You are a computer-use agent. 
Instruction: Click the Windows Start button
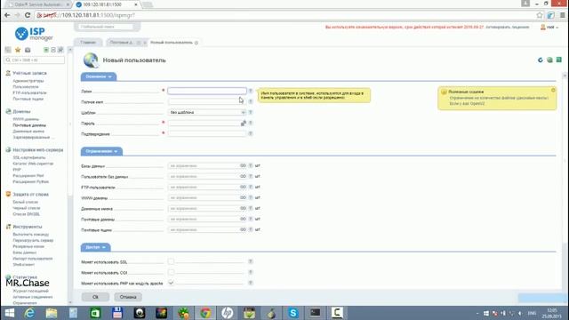point(10,313)
